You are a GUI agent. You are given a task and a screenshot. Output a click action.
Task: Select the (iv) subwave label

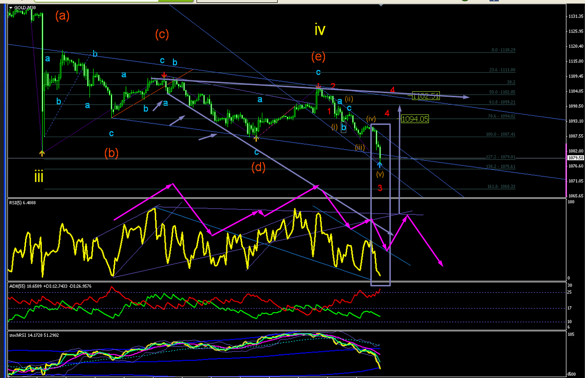[371, 119]
